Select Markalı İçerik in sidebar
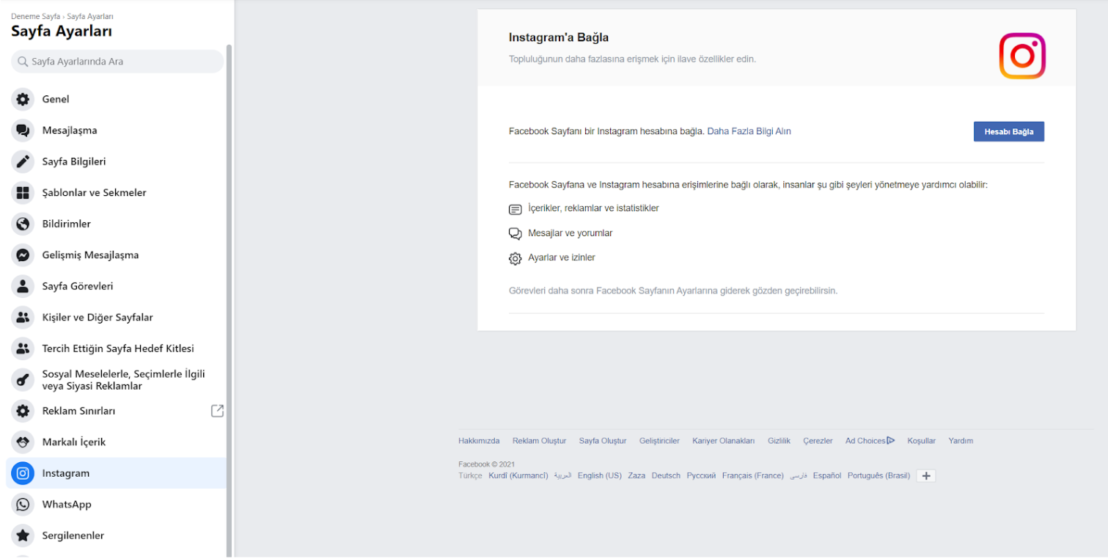1108x559 pixels. coord(116,442)
